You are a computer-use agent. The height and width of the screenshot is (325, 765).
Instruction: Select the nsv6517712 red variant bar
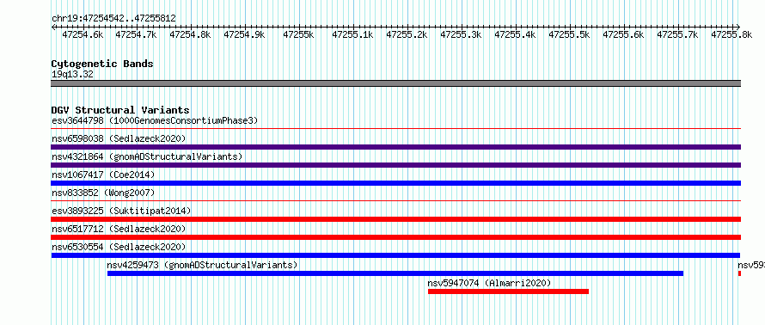(x=395, y=237)
